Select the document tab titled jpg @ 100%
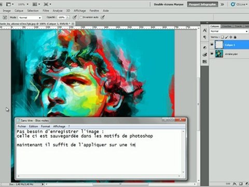 [x=35, y=23]
